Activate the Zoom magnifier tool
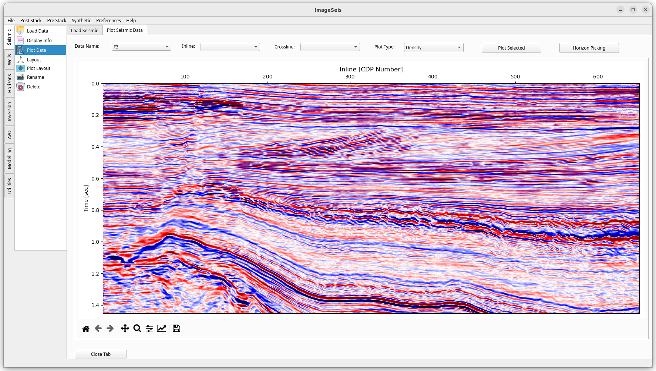The image size is (656, 371). point(137,328)
